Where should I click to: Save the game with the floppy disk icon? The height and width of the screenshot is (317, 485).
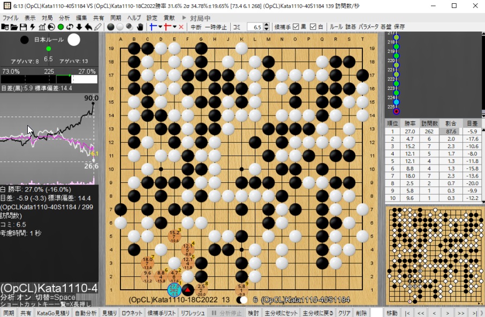tap(23, 27)
